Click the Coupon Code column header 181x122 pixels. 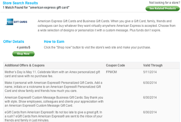tap(116, 65)
